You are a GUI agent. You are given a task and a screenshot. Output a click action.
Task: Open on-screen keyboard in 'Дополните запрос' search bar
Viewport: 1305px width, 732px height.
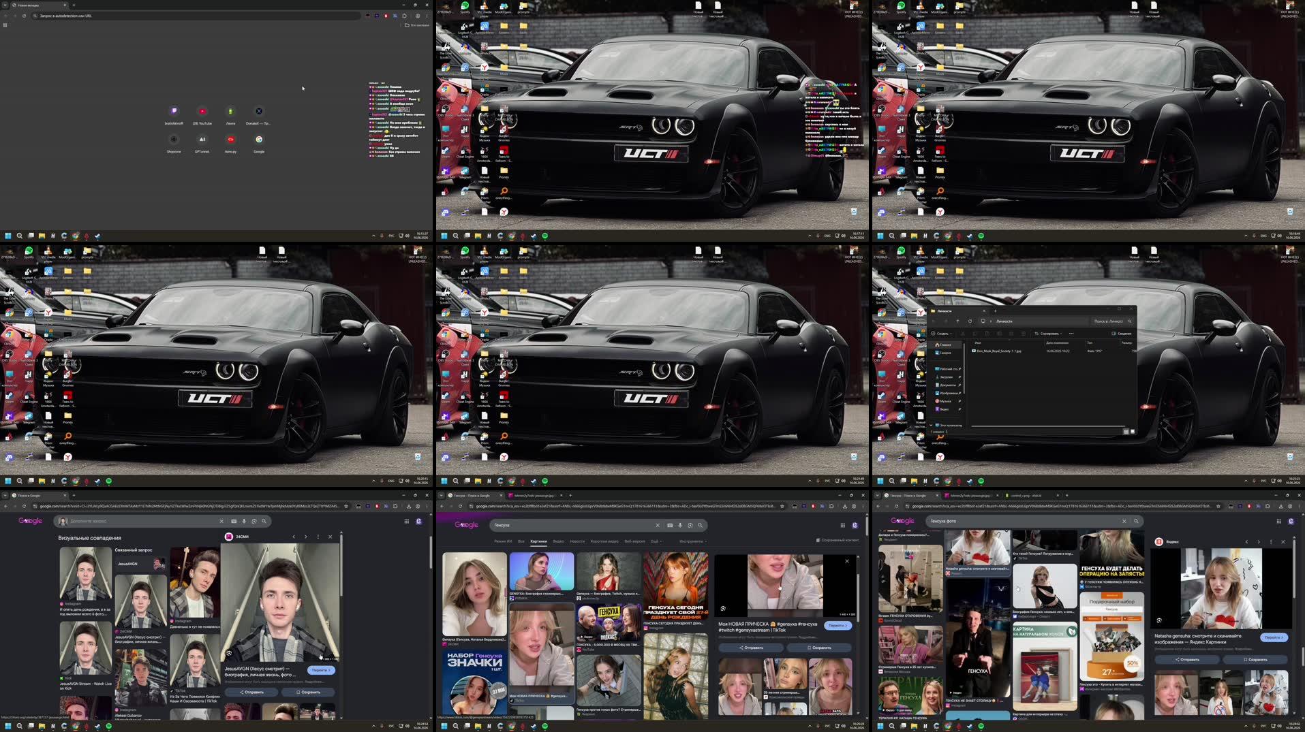pos(234,521)
